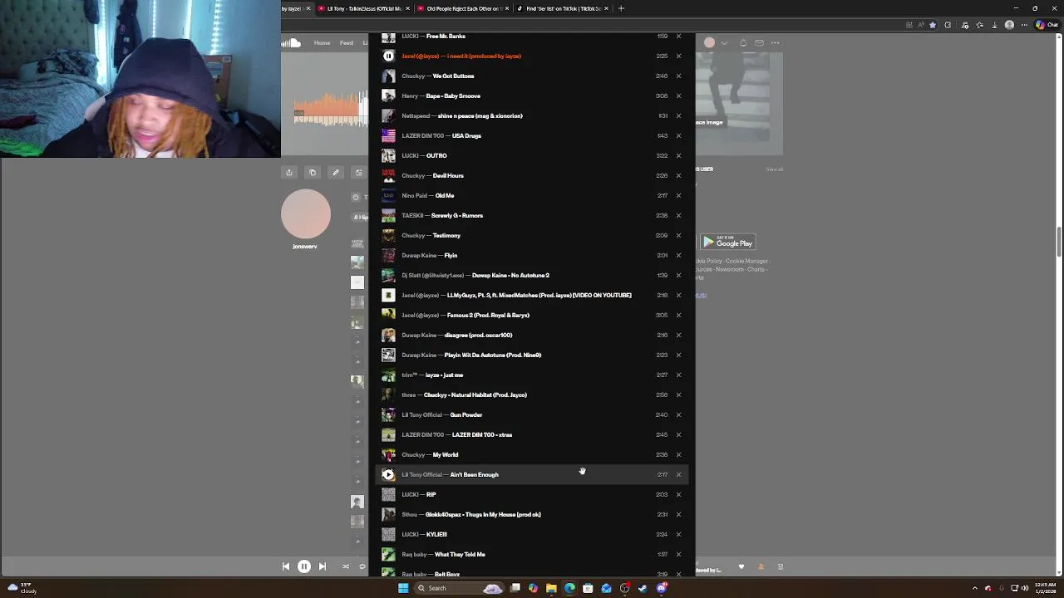The height and width of the screenshot is (598, 1064).
Task: Pause the playing Jacel 'i need it' track
Action: [388, 56]
